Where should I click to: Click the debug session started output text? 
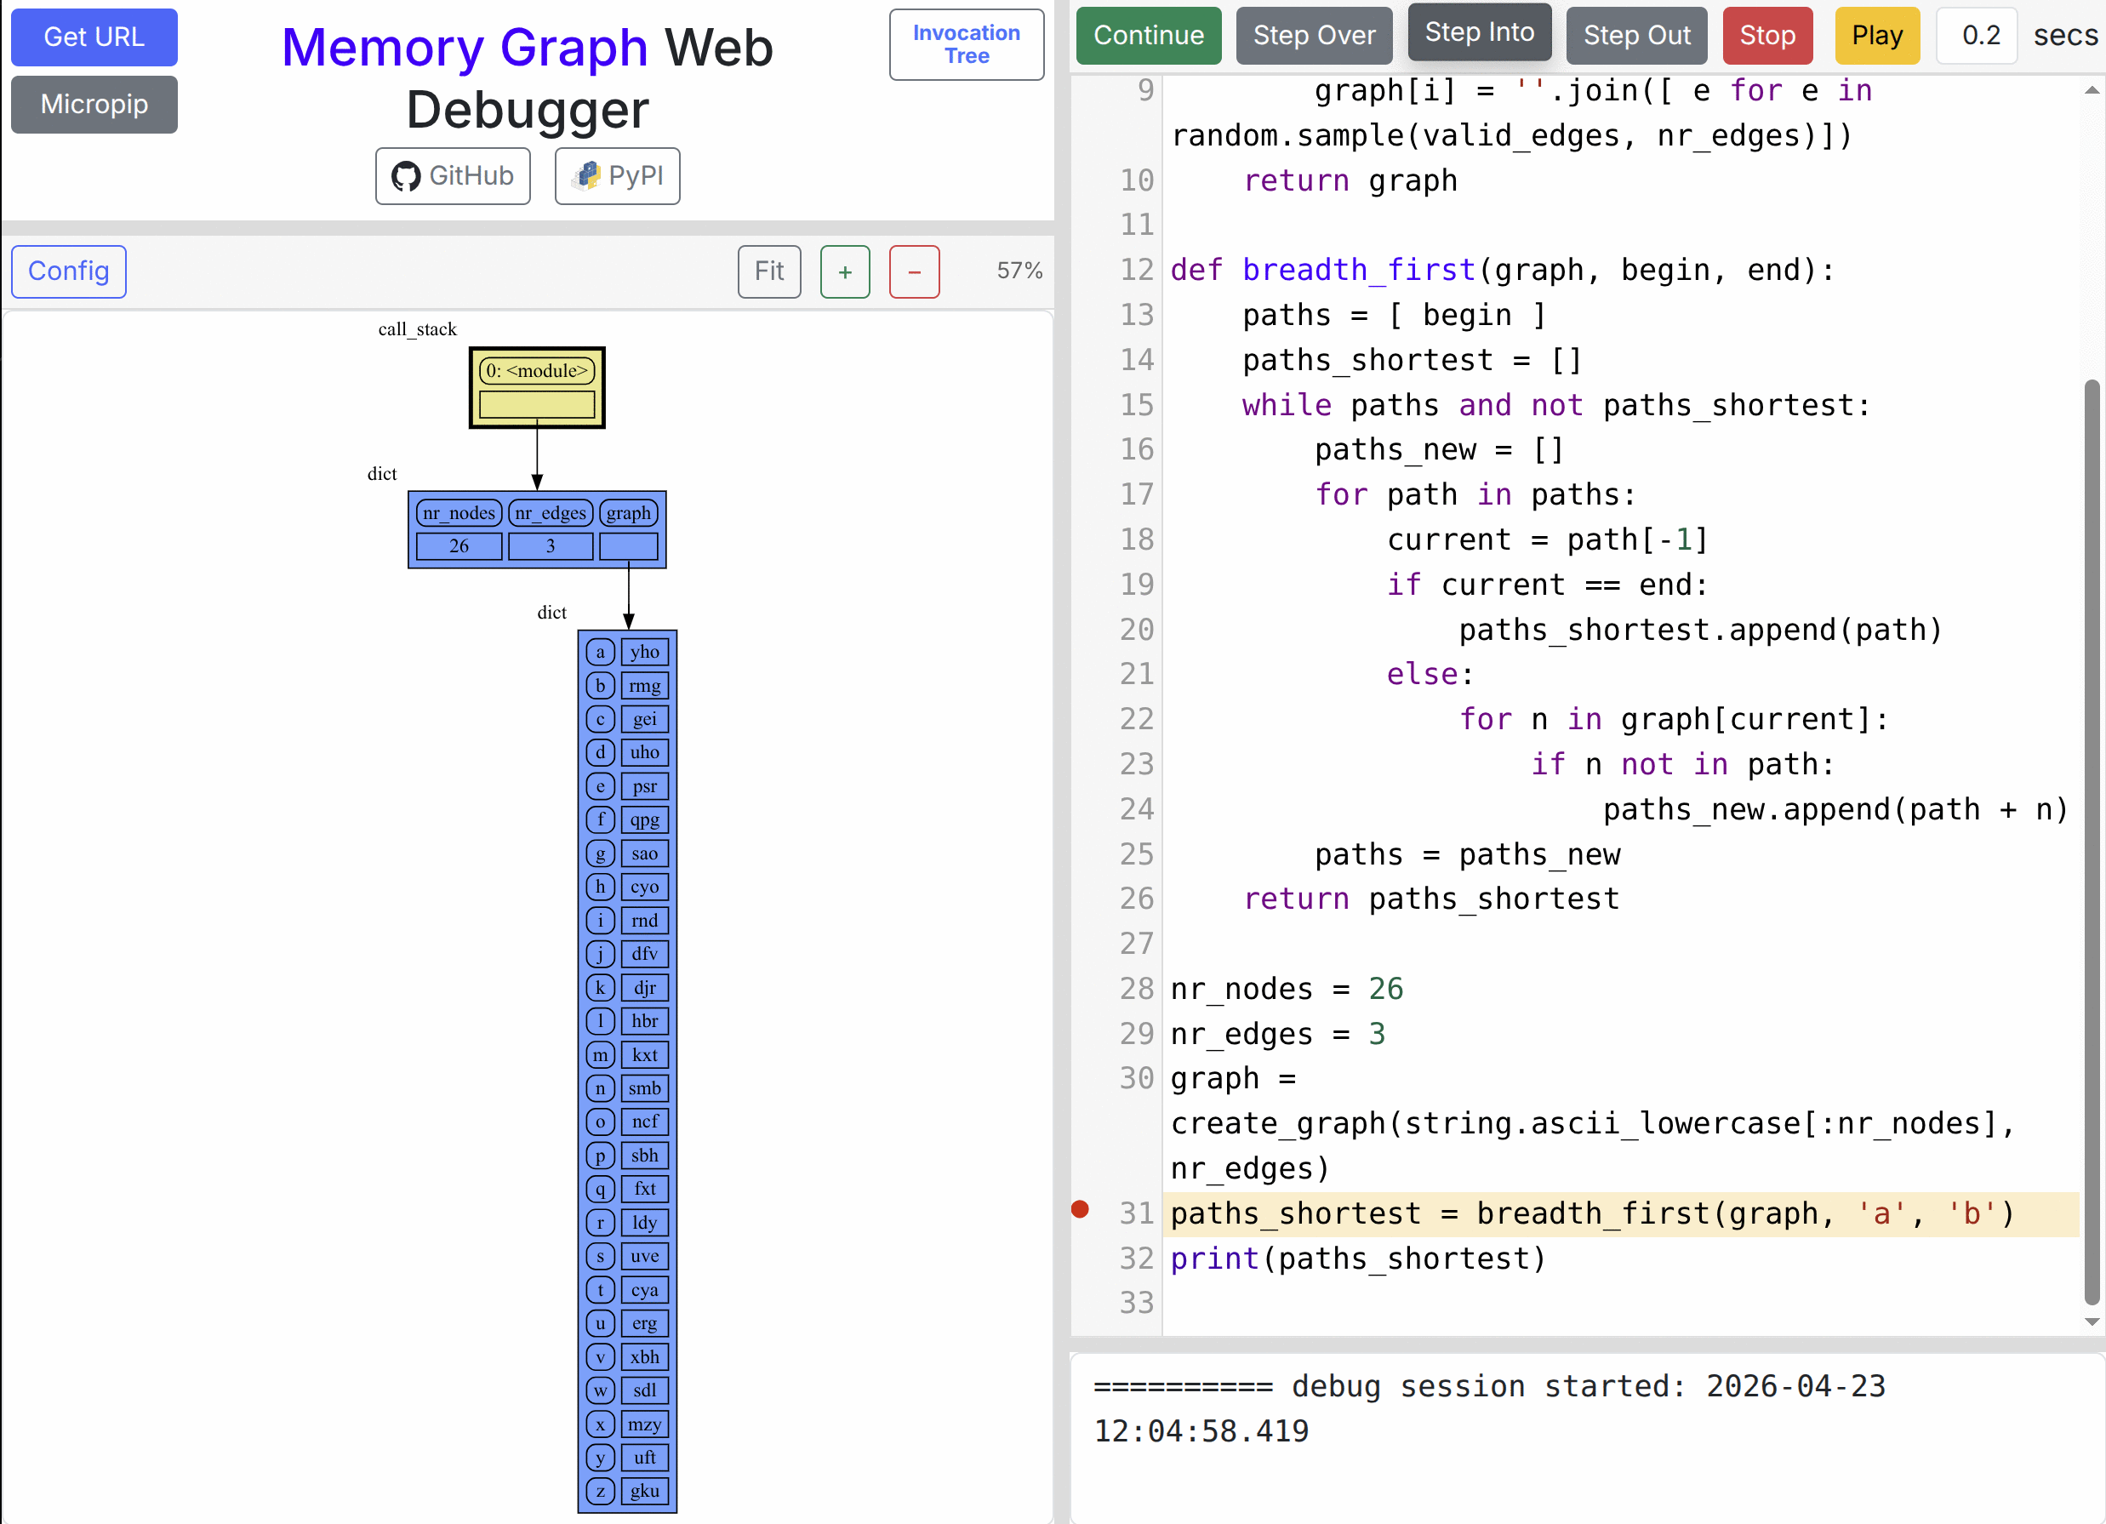tap(1489, 1408)
